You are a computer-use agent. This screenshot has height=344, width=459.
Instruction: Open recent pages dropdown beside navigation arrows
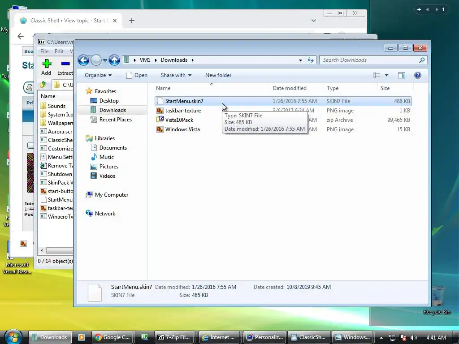pos(105,60)
